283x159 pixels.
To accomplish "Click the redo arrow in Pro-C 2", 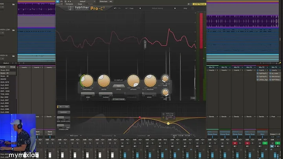I will pyautogui.click(x=119, y=8).
